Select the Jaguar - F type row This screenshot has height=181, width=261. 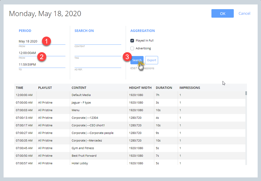click(x=104, y=102)
